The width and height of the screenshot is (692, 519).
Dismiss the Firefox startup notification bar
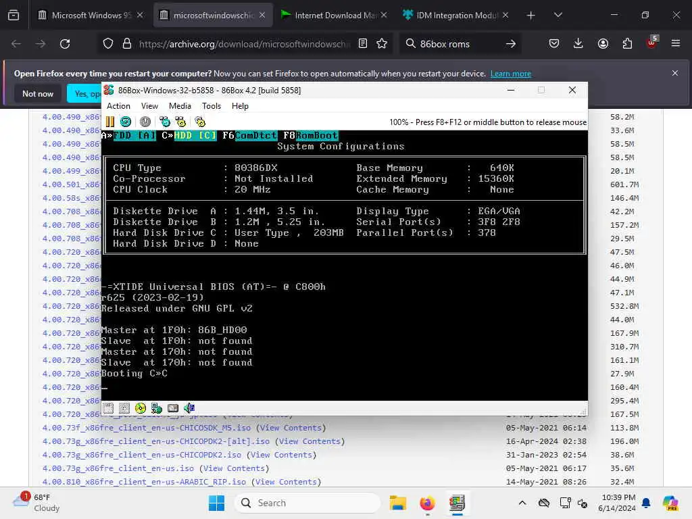point(675,73)
